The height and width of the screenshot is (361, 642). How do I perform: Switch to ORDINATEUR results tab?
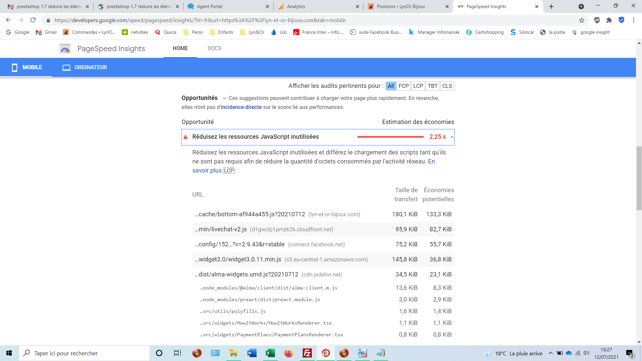[85, 67]
